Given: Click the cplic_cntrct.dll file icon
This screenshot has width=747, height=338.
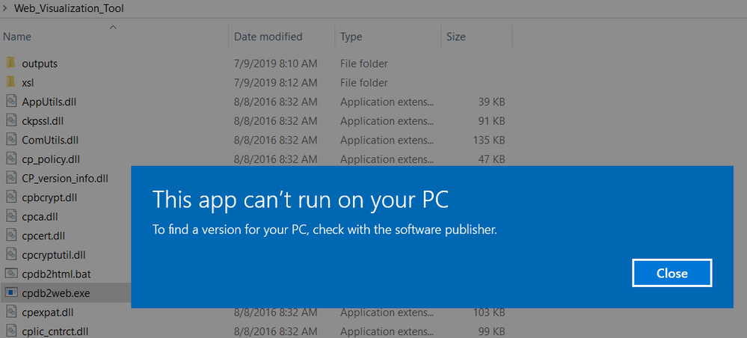Looking at the screenshot, I should pyautogui.click(x=10, y=331).
